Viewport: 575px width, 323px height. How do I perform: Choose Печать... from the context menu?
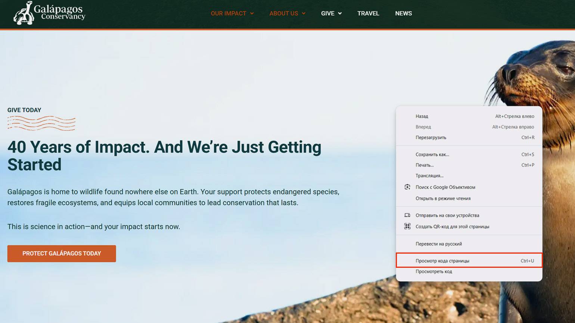click(425, 165)
